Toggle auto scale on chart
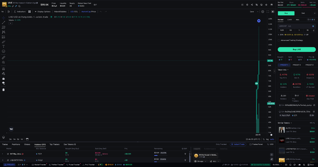Image resolution: width=318 pixels, height=167 pixels. pyautogui.click(x=272, y=139)
